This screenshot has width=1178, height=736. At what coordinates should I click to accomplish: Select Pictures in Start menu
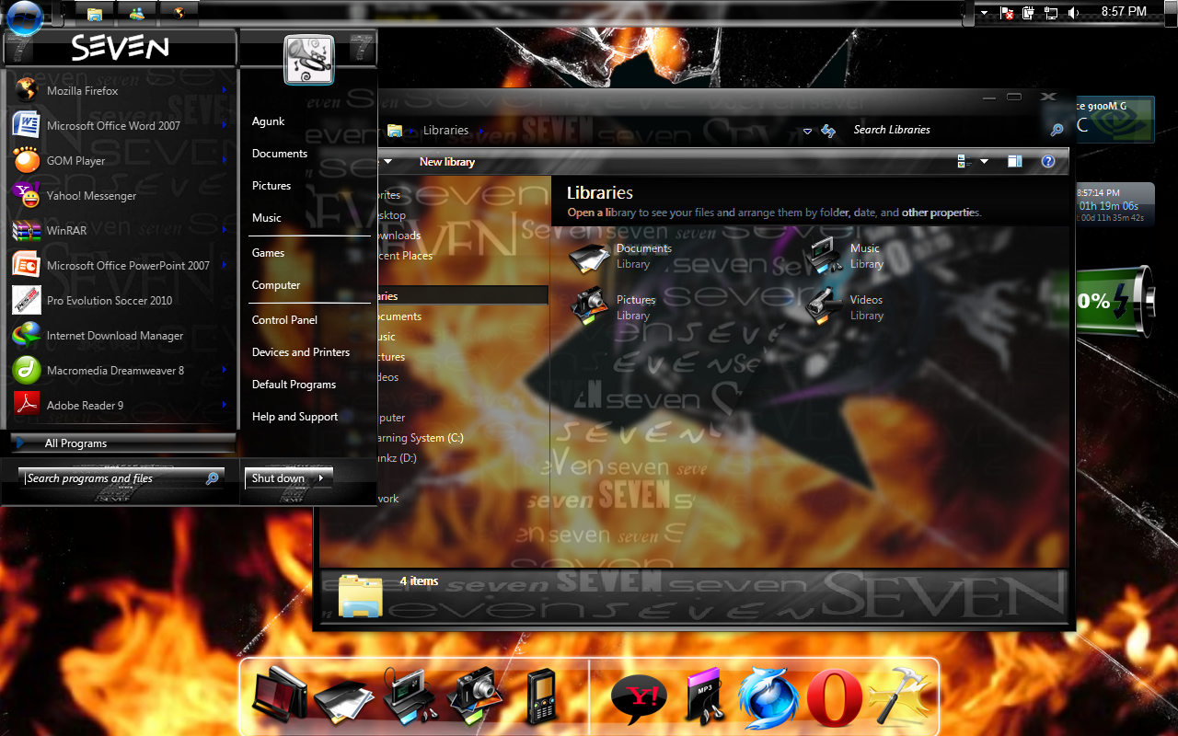(271, 186)
